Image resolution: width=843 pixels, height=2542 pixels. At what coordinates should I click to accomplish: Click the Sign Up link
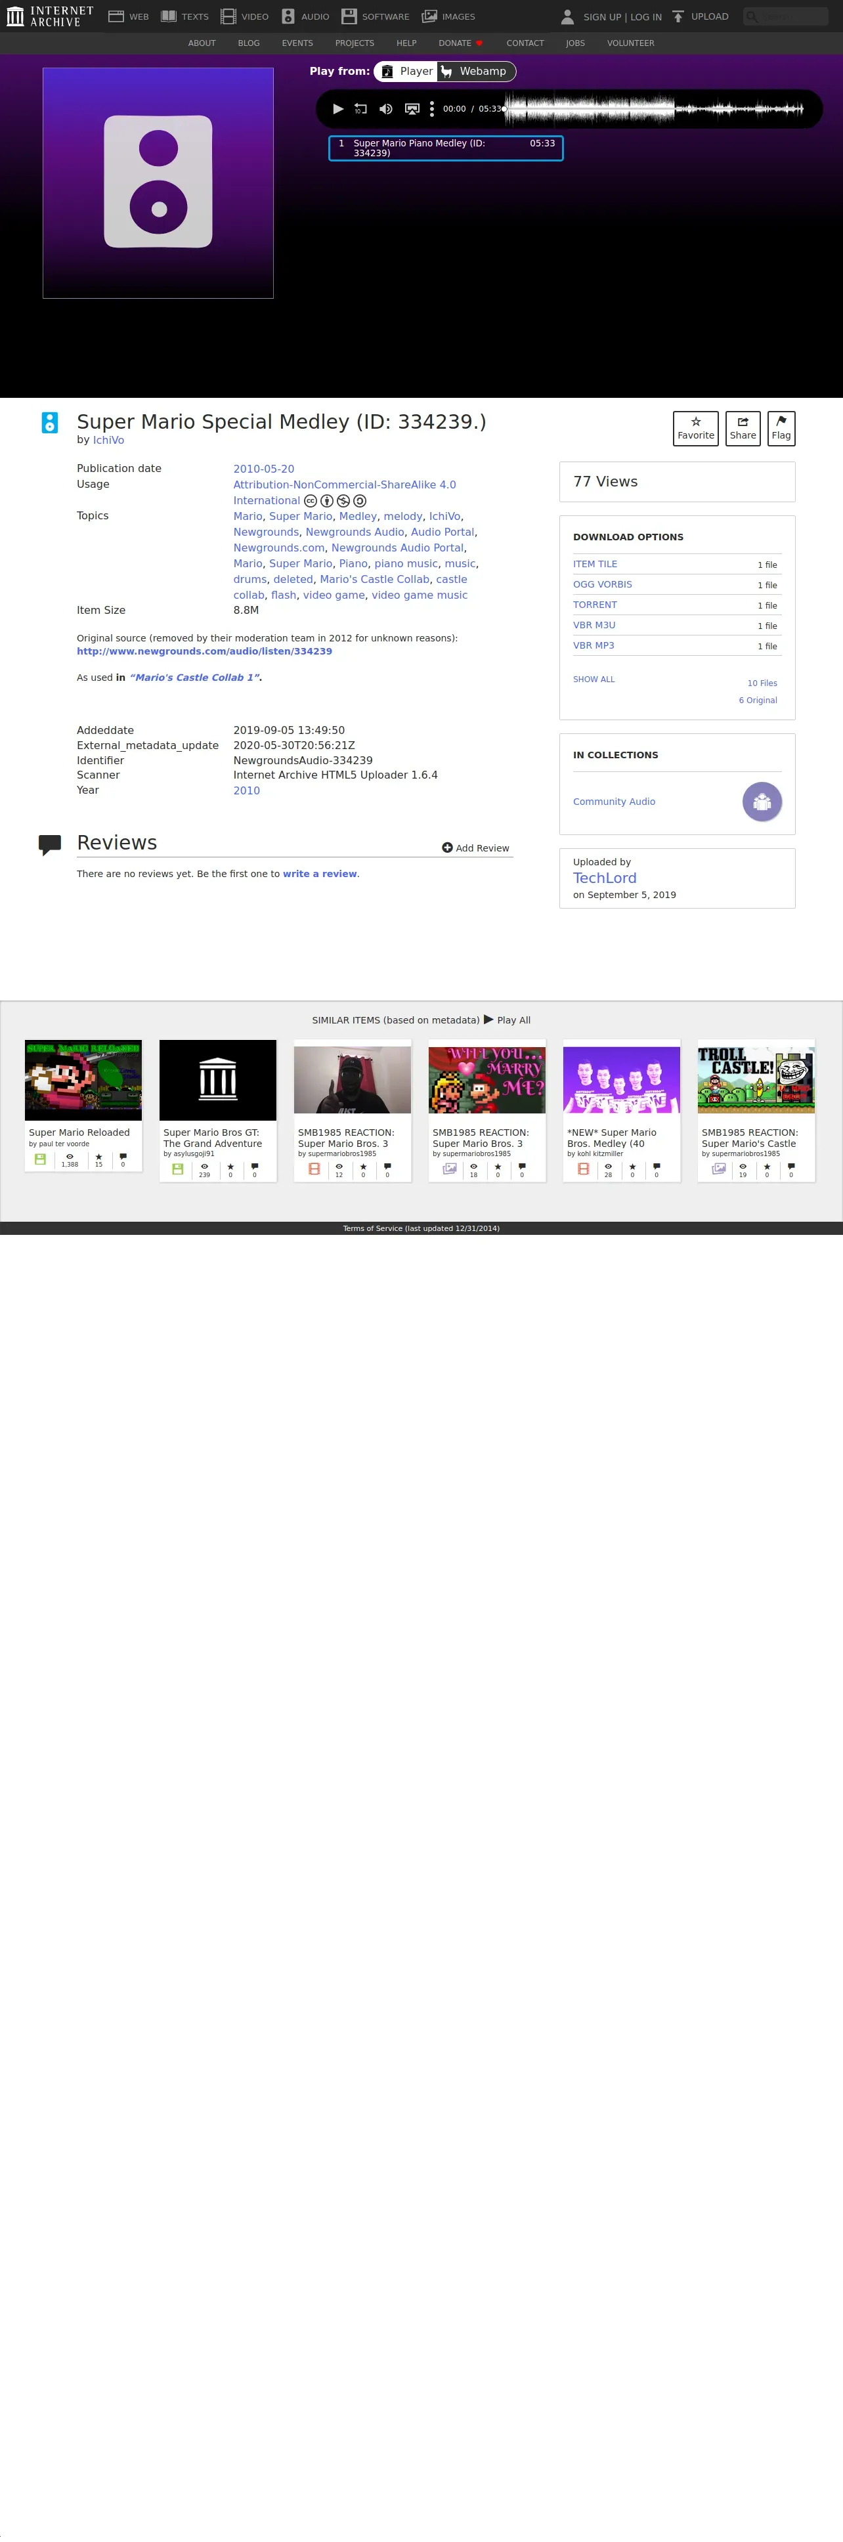click(602, 17)
